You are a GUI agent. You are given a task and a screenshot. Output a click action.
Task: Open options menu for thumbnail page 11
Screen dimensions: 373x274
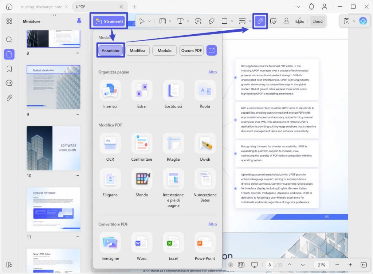77,237
